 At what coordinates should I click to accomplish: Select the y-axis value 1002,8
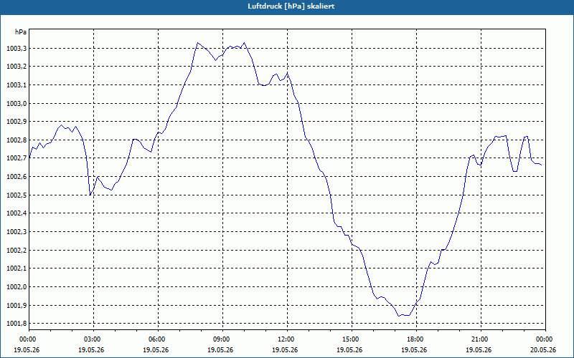[x=17, y=140]
